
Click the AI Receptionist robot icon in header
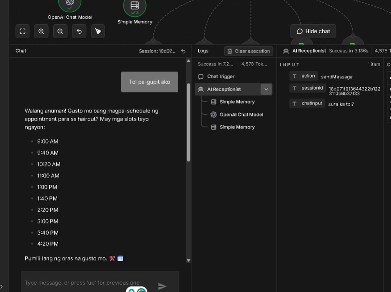coord(286,51)
